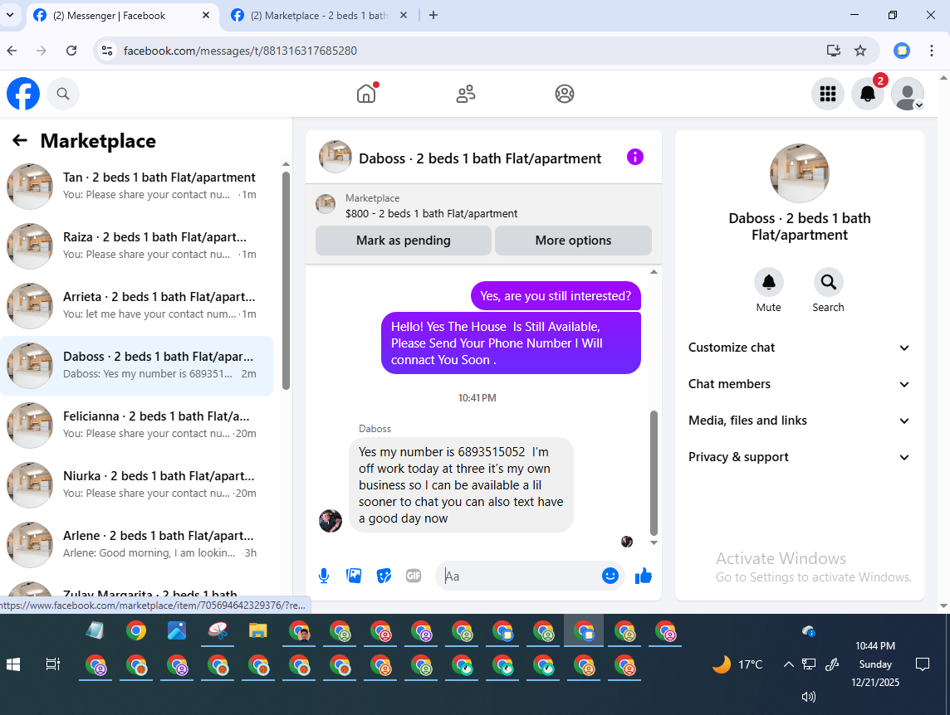Open the purple conversation information icon
This screenshot has height=715, width=950.
click(634, 158)
